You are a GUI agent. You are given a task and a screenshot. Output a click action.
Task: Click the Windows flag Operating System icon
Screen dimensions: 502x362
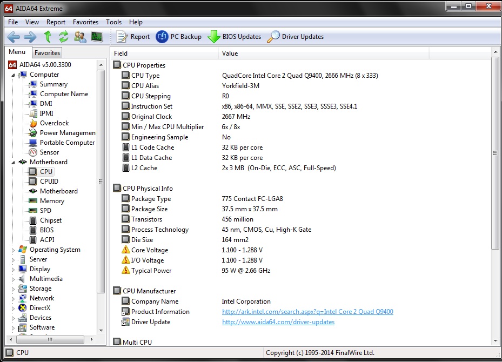point(23,249)
